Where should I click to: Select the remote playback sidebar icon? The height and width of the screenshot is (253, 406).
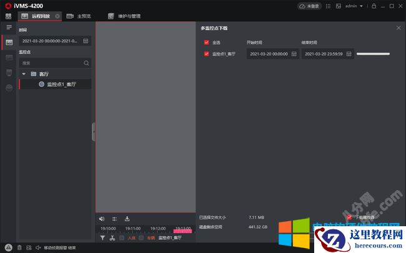point(9,42)
